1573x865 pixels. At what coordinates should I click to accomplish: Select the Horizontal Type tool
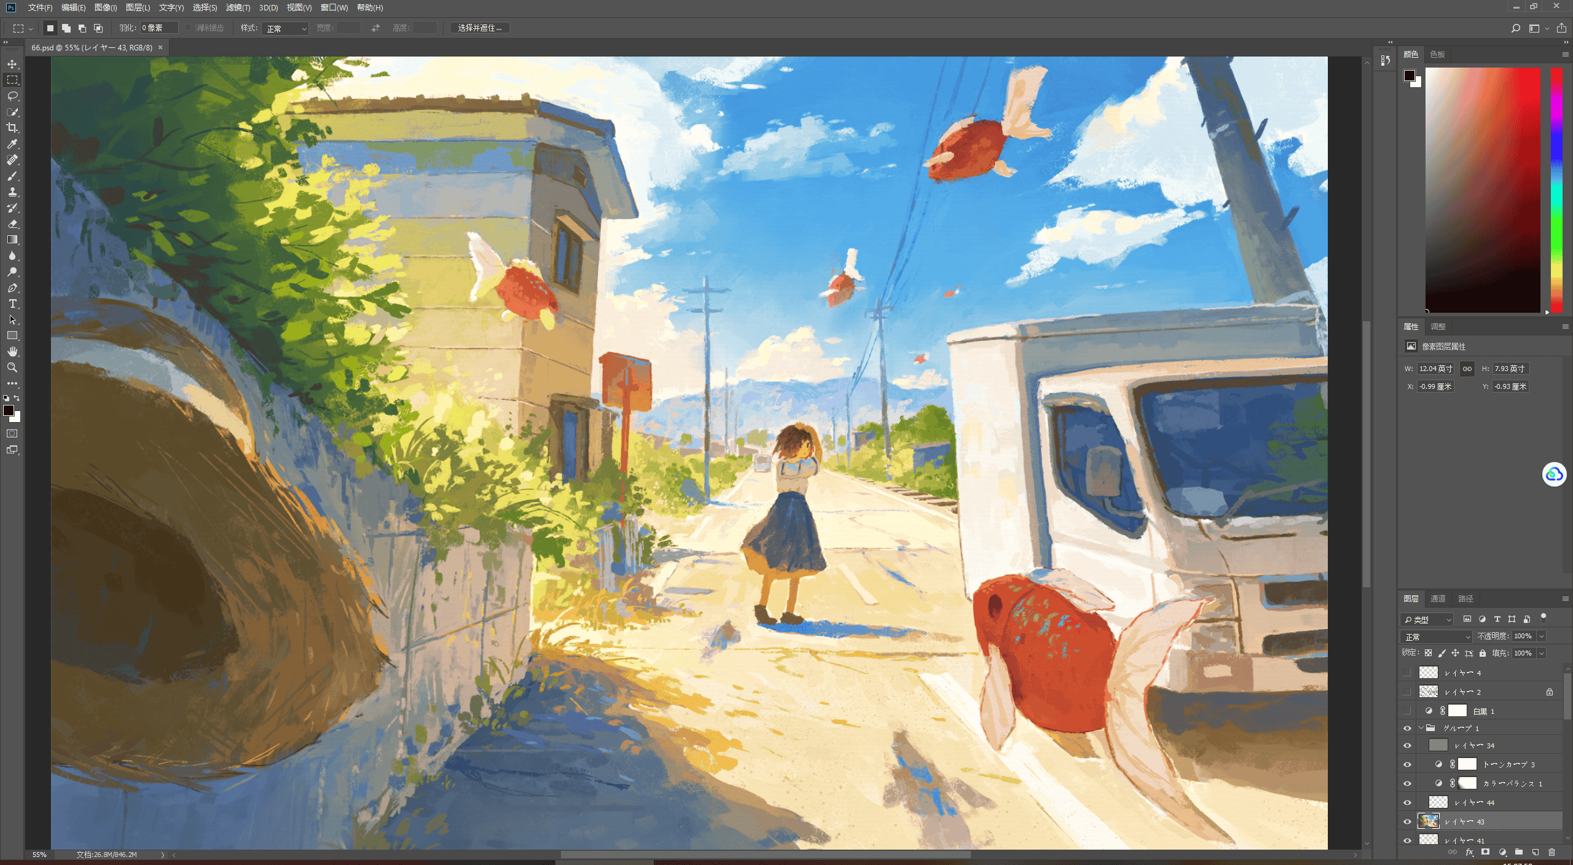pos(12,303)
